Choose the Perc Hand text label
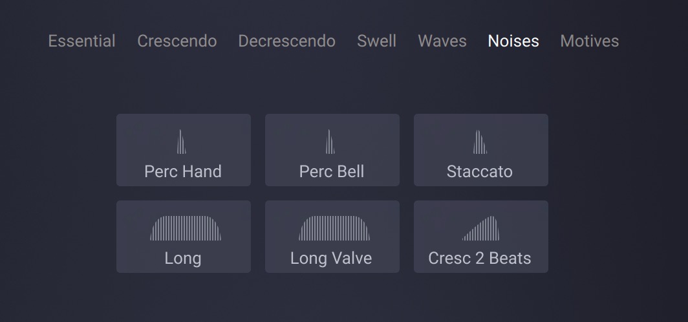This screenshot has height=322, width=688. [183, 171]
